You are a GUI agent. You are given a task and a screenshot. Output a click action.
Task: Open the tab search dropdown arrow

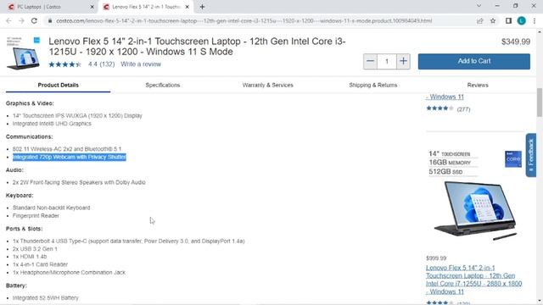point(479,6)
